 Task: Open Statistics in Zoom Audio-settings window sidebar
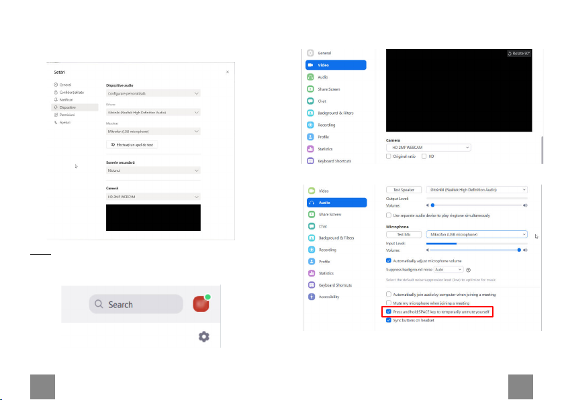pyautogui.click(x=321, y=273)
